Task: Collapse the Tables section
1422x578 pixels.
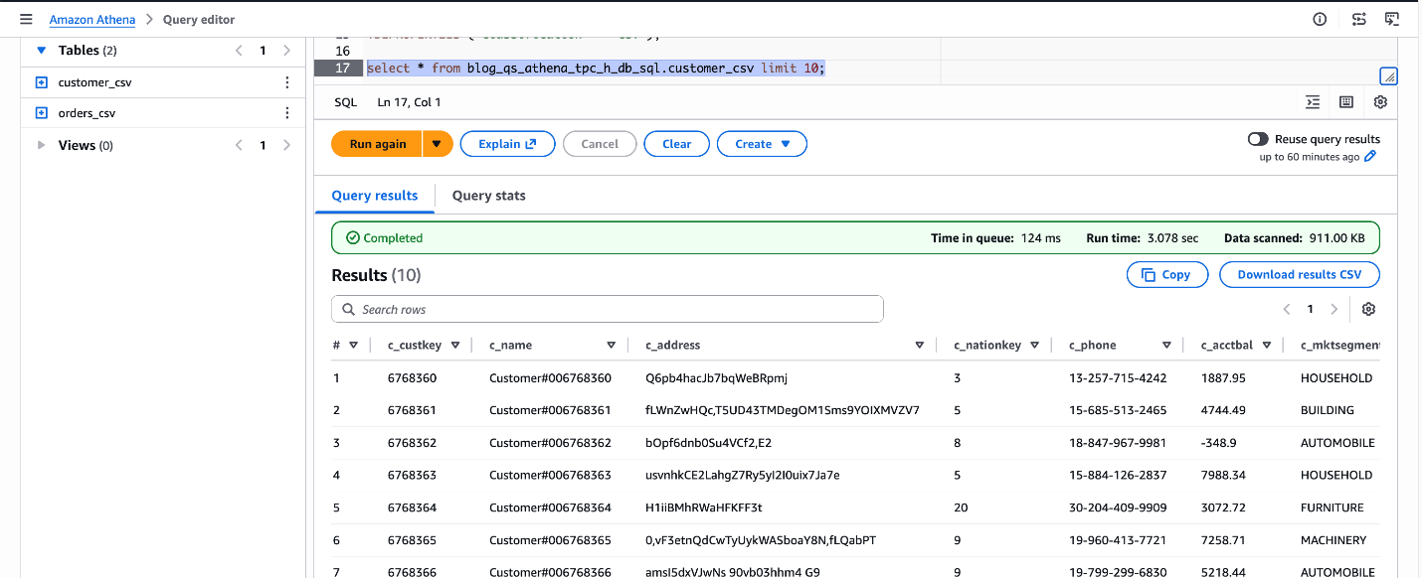Action: (x=42, y=50)
